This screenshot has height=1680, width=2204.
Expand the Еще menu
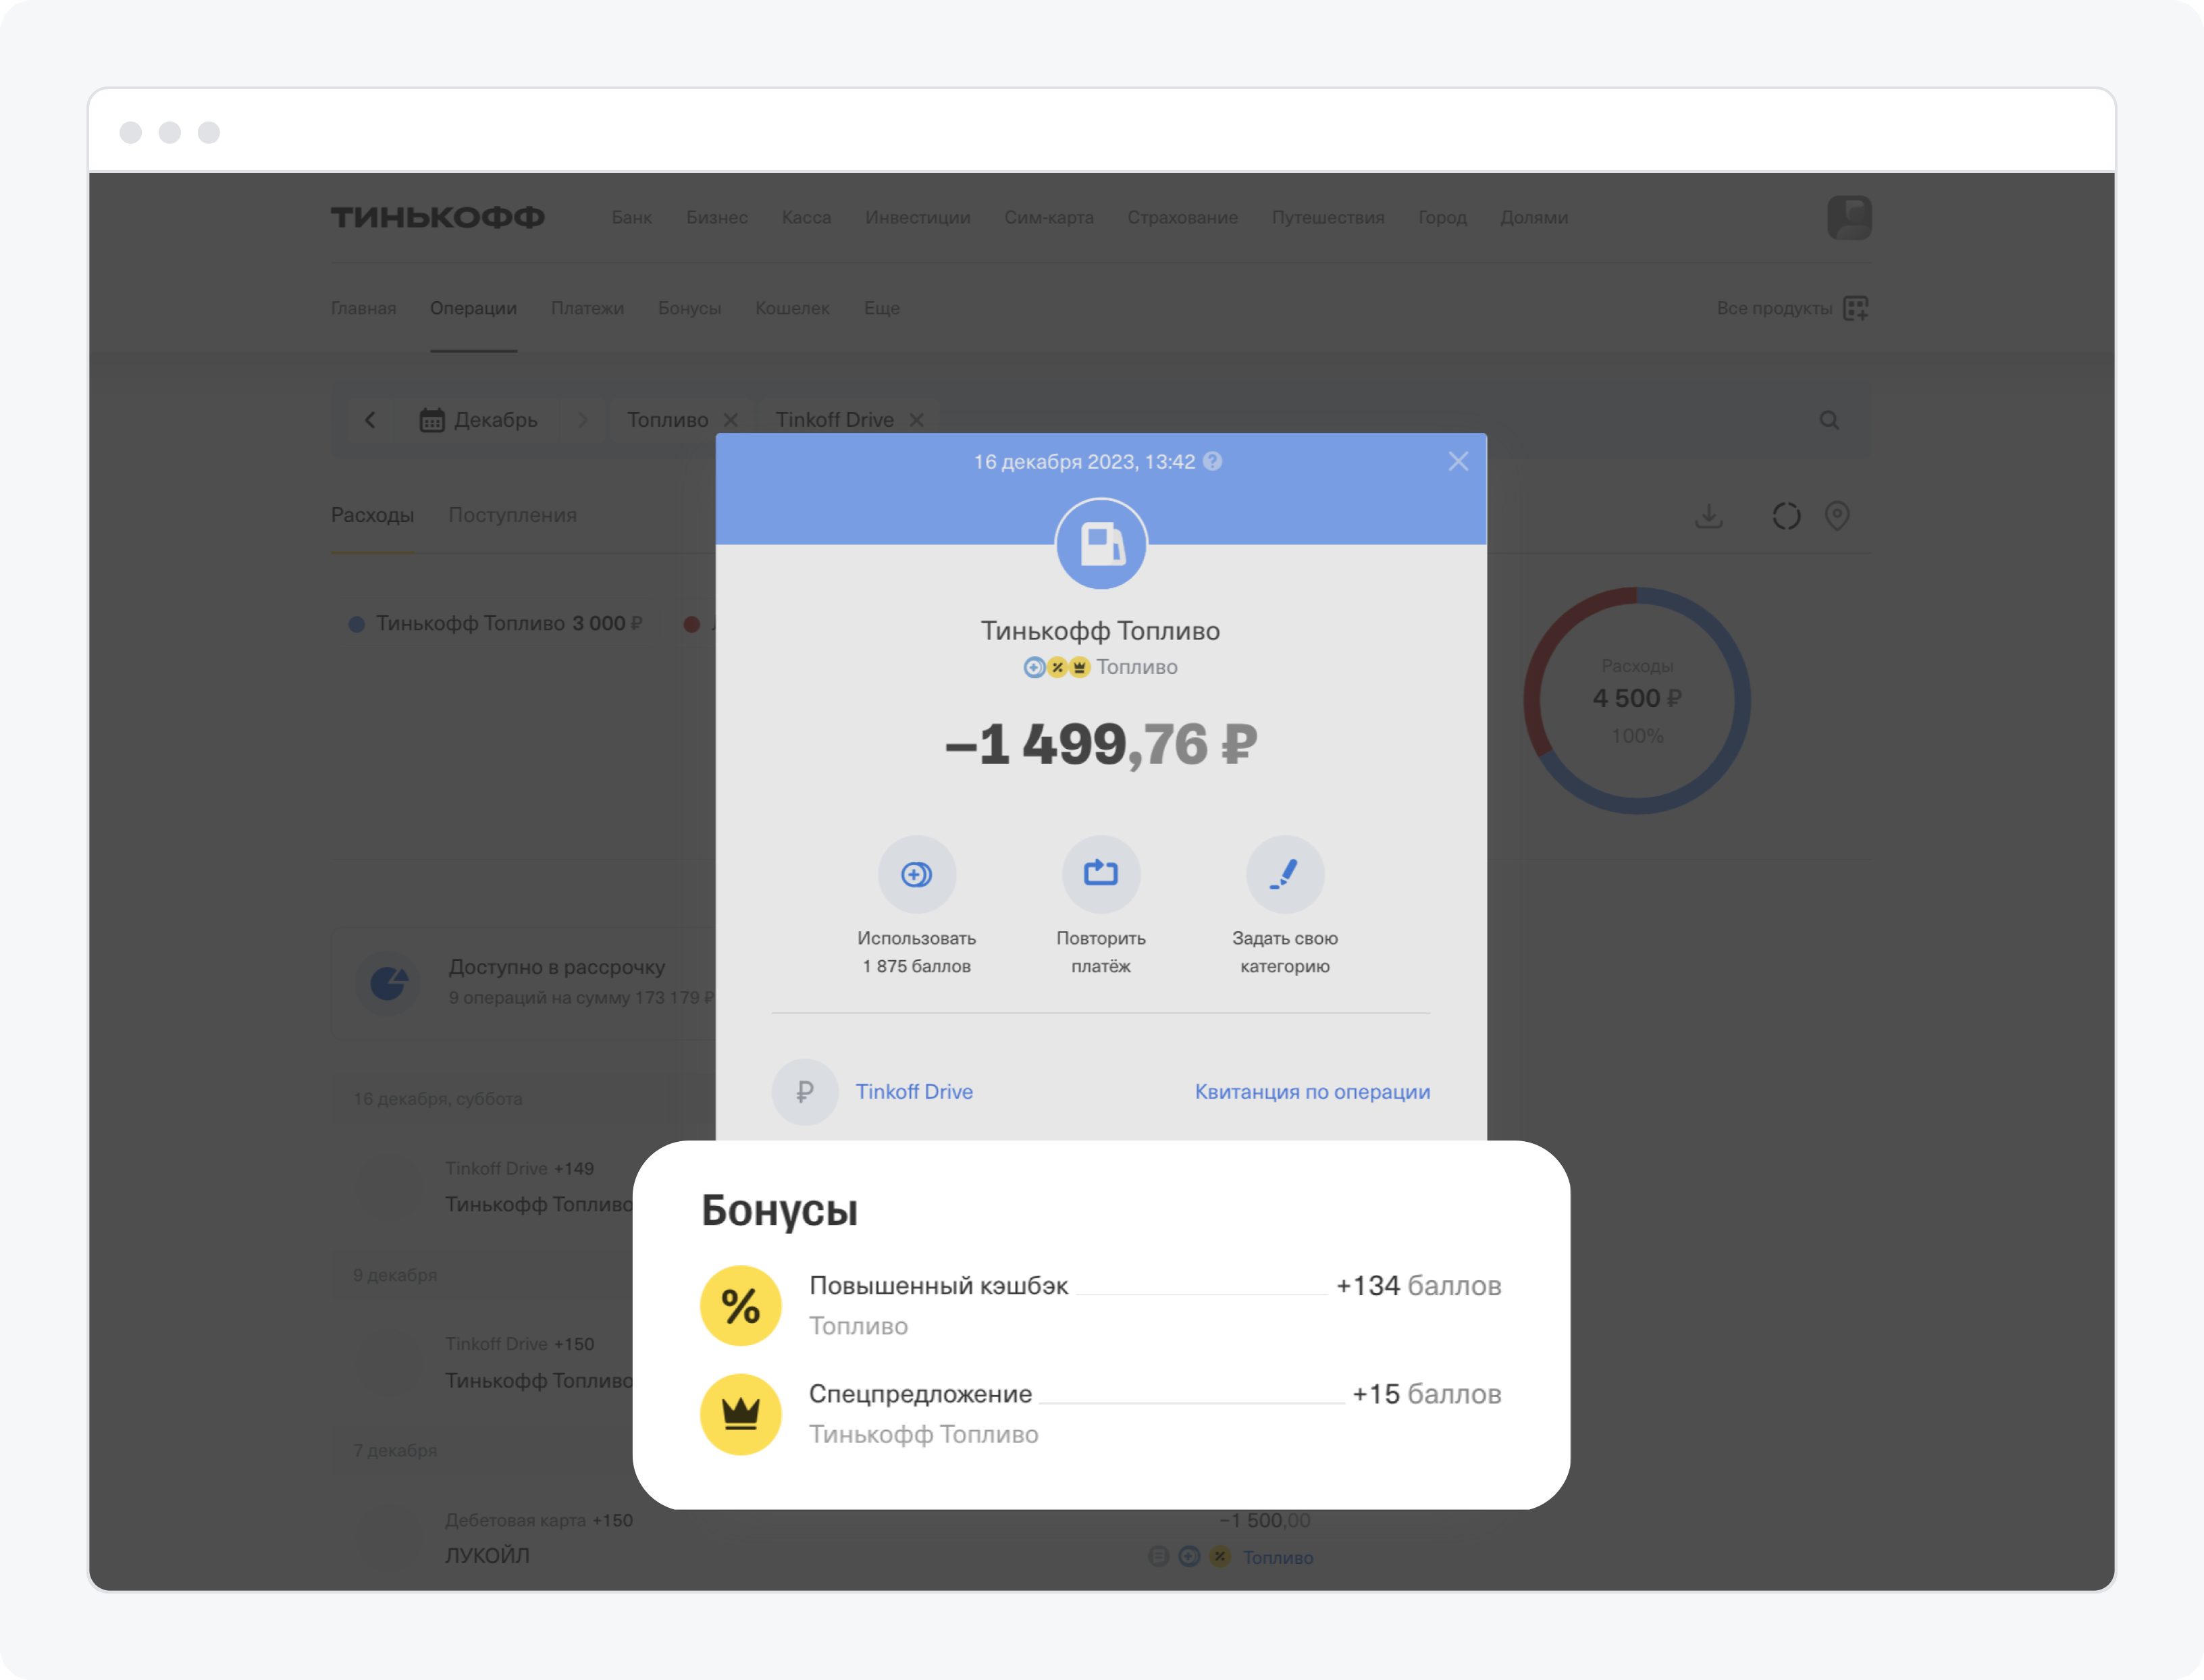tap(881, 308)
